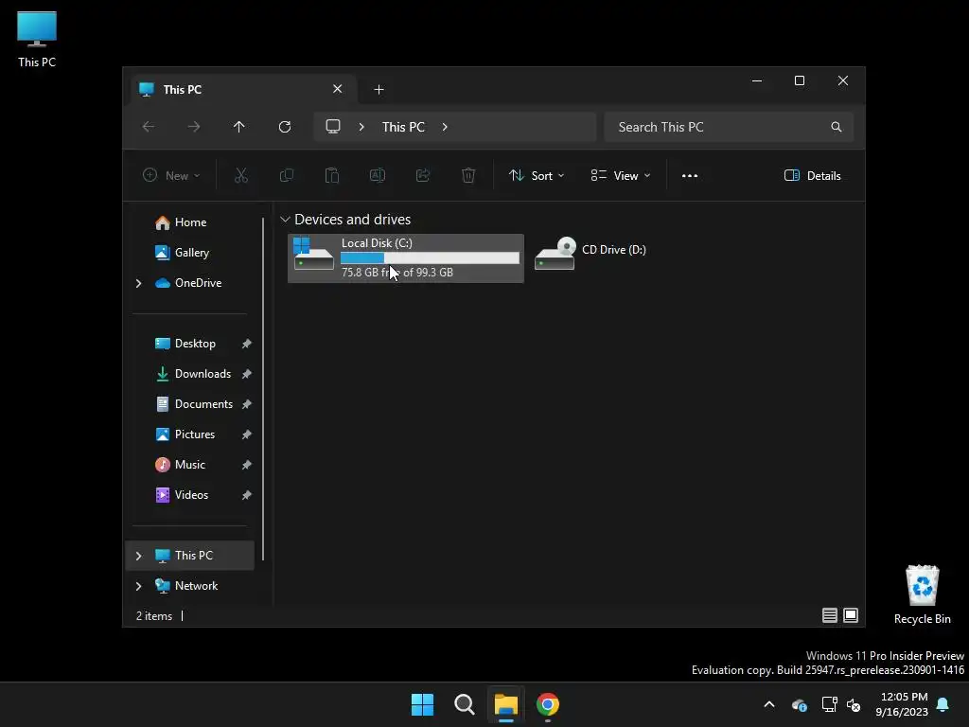Select Recycle Bin on the desktop
Screen dimensions: 969x727
click(922, 594)
